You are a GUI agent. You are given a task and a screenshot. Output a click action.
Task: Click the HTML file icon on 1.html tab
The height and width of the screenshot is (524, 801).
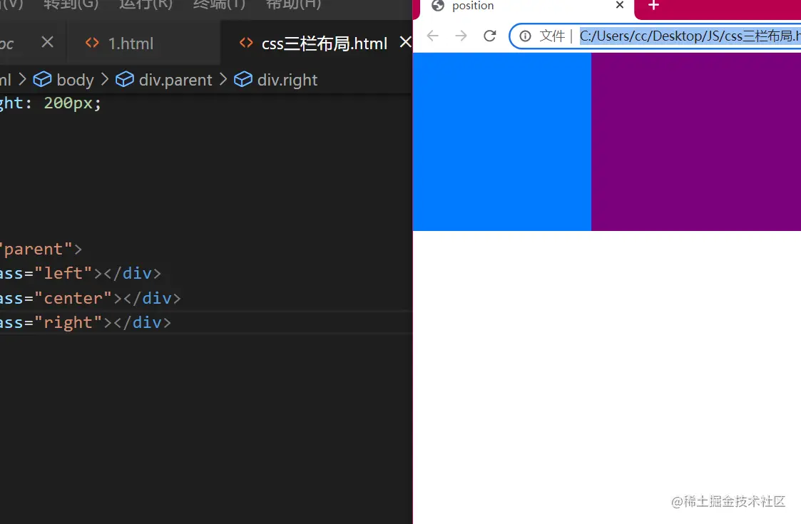pos(93,43)
